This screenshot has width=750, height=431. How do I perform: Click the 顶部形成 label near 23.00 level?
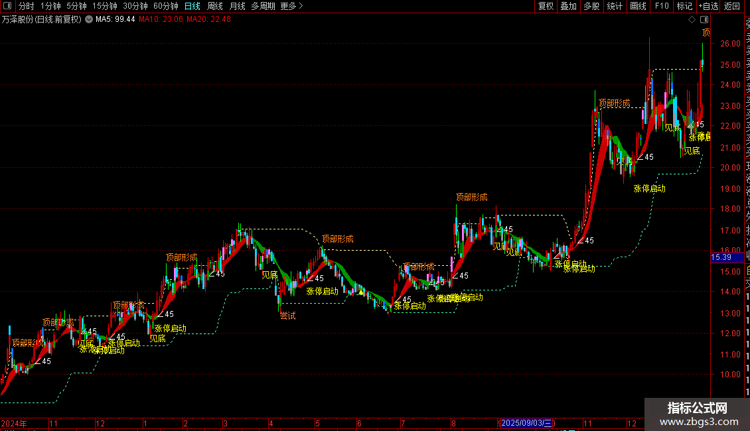tap(614, 103)
